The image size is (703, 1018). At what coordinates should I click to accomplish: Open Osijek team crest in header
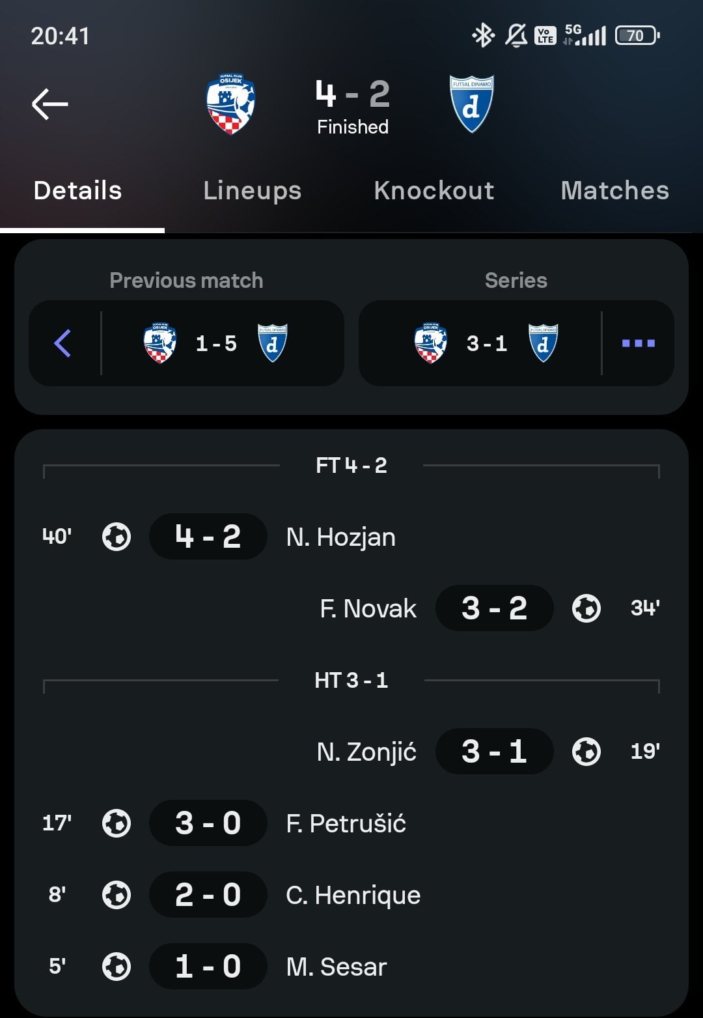pyautogui.click(x=230, y=104)
